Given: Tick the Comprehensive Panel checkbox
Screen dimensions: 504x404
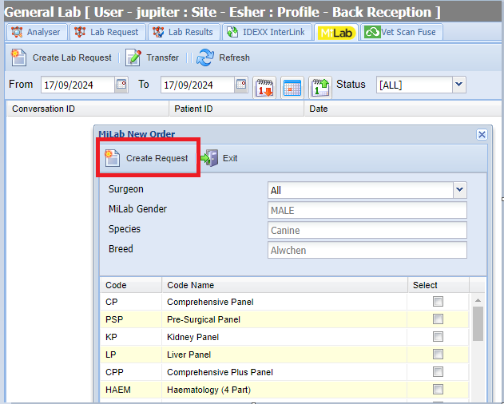Looking at the screenshot, I should tap(438, 302).
